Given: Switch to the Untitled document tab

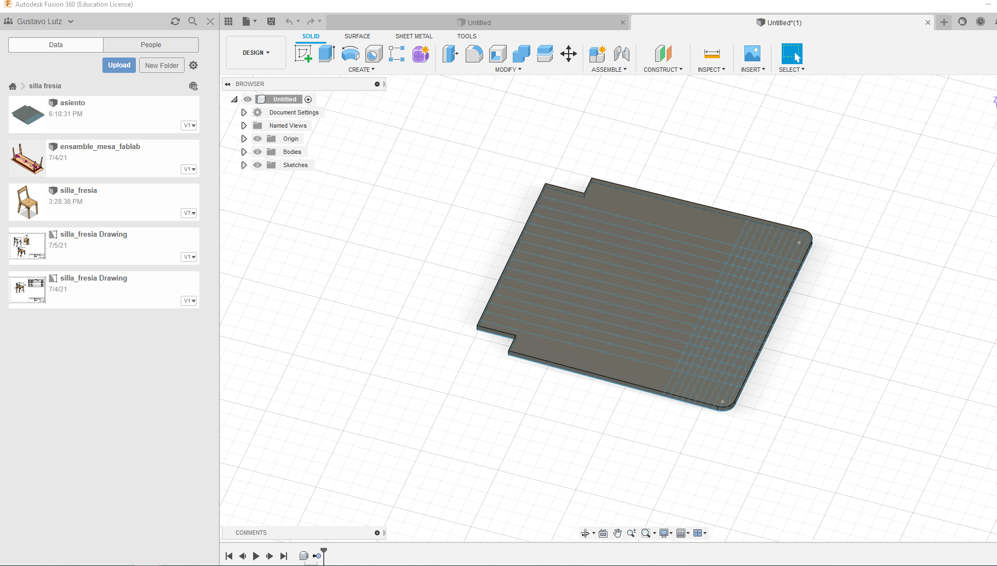Looking at the screenshot, I should point(479,22).
